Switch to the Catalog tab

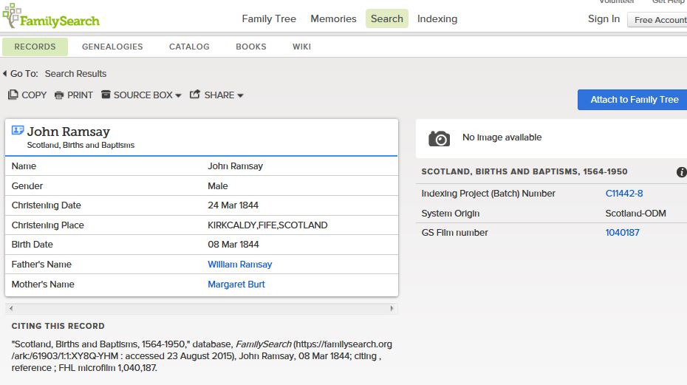click(x=189, y=47)
